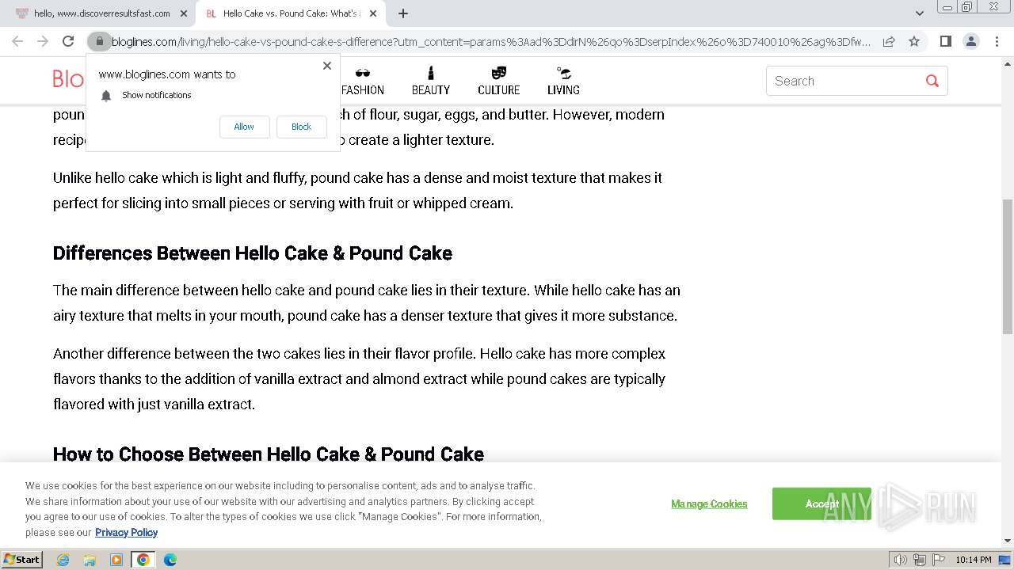Screen dimensions: 1014x570
Task: Bookmark this page with the star icon
Action: point(914,41)
